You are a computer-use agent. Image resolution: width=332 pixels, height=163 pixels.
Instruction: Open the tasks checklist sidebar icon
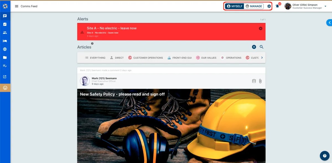click(x=5, y=24)
